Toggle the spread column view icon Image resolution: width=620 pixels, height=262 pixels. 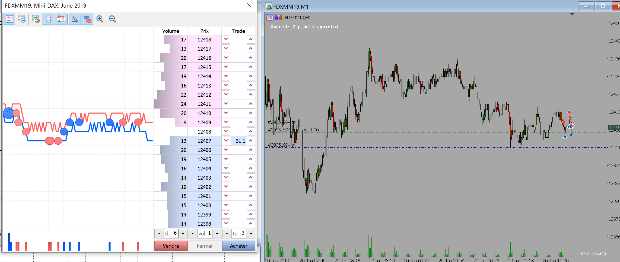[x=48, y=19]
